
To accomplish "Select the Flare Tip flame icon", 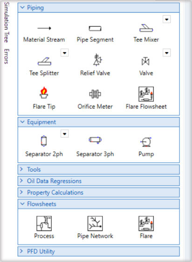I will pos(44,93).
